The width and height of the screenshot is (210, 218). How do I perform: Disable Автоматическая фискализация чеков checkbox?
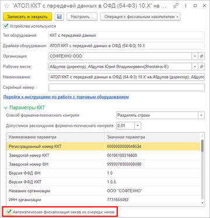click(x=8, y=212)
